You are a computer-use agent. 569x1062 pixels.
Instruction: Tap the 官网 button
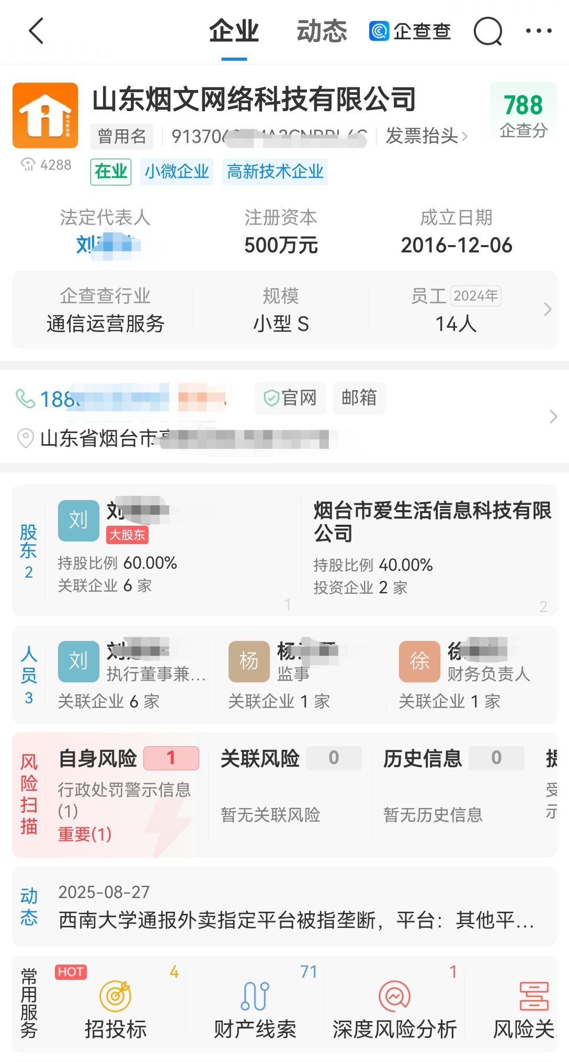pos(290,399)
